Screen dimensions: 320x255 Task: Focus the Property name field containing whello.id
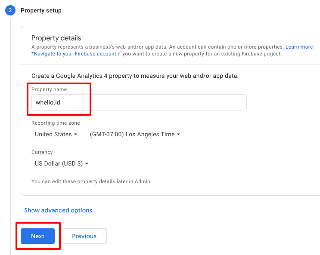coord(139,102)
